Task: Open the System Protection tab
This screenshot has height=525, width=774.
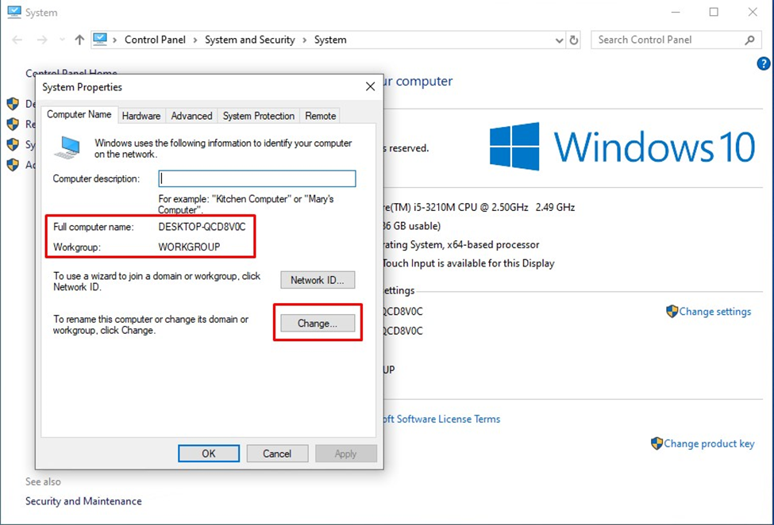Action: [x=259, y=116]
